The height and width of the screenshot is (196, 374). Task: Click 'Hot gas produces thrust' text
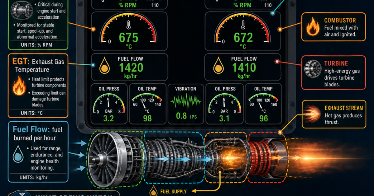[343, 119]
